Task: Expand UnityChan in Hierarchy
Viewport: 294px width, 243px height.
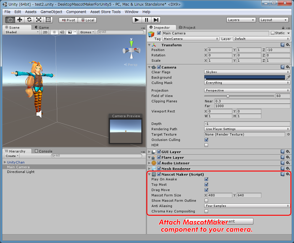Action: [x=5, y=162]
